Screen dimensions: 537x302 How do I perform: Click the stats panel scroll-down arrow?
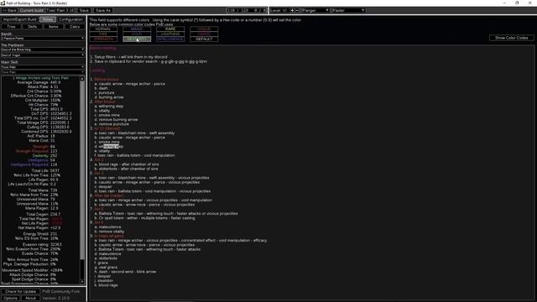tap(82, 282)
